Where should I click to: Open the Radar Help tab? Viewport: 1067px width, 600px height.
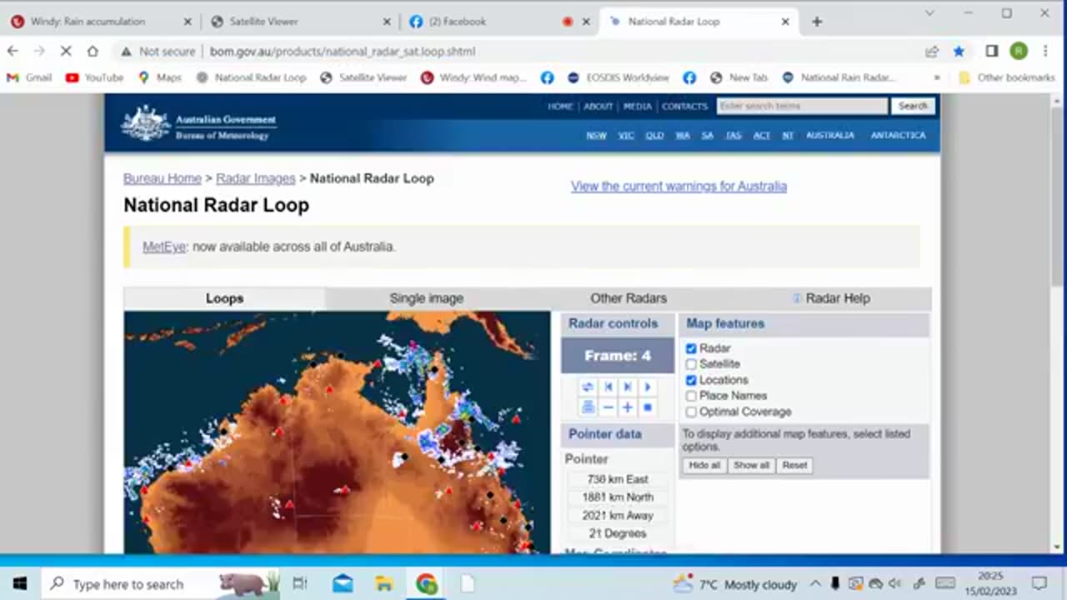(830, 298)
